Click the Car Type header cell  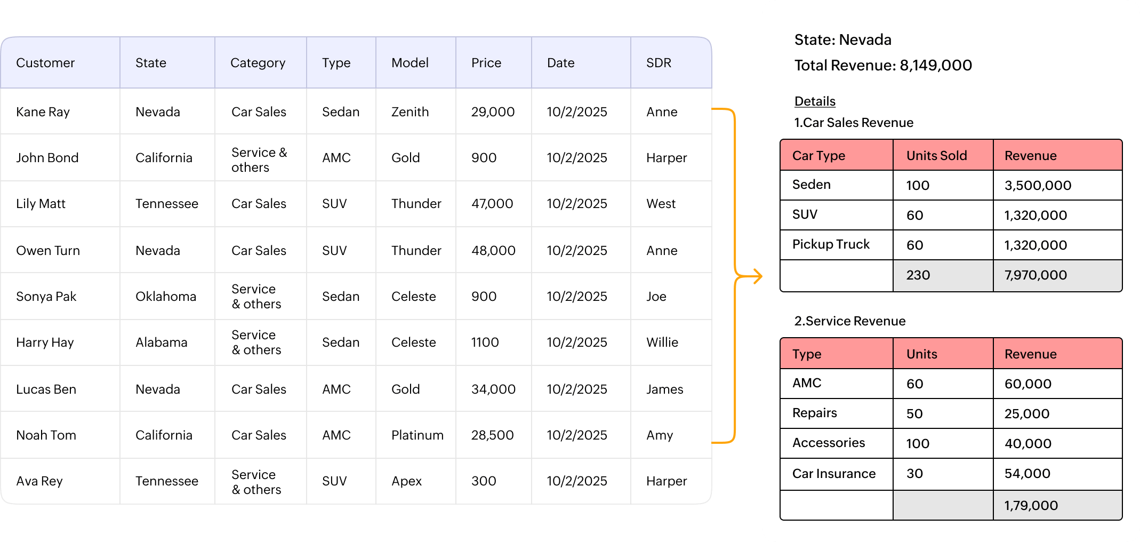pos(818,156)
